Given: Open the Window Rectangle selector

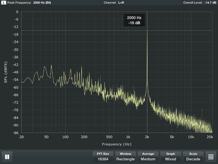Looking at the screenshot, I should point(125,157).
